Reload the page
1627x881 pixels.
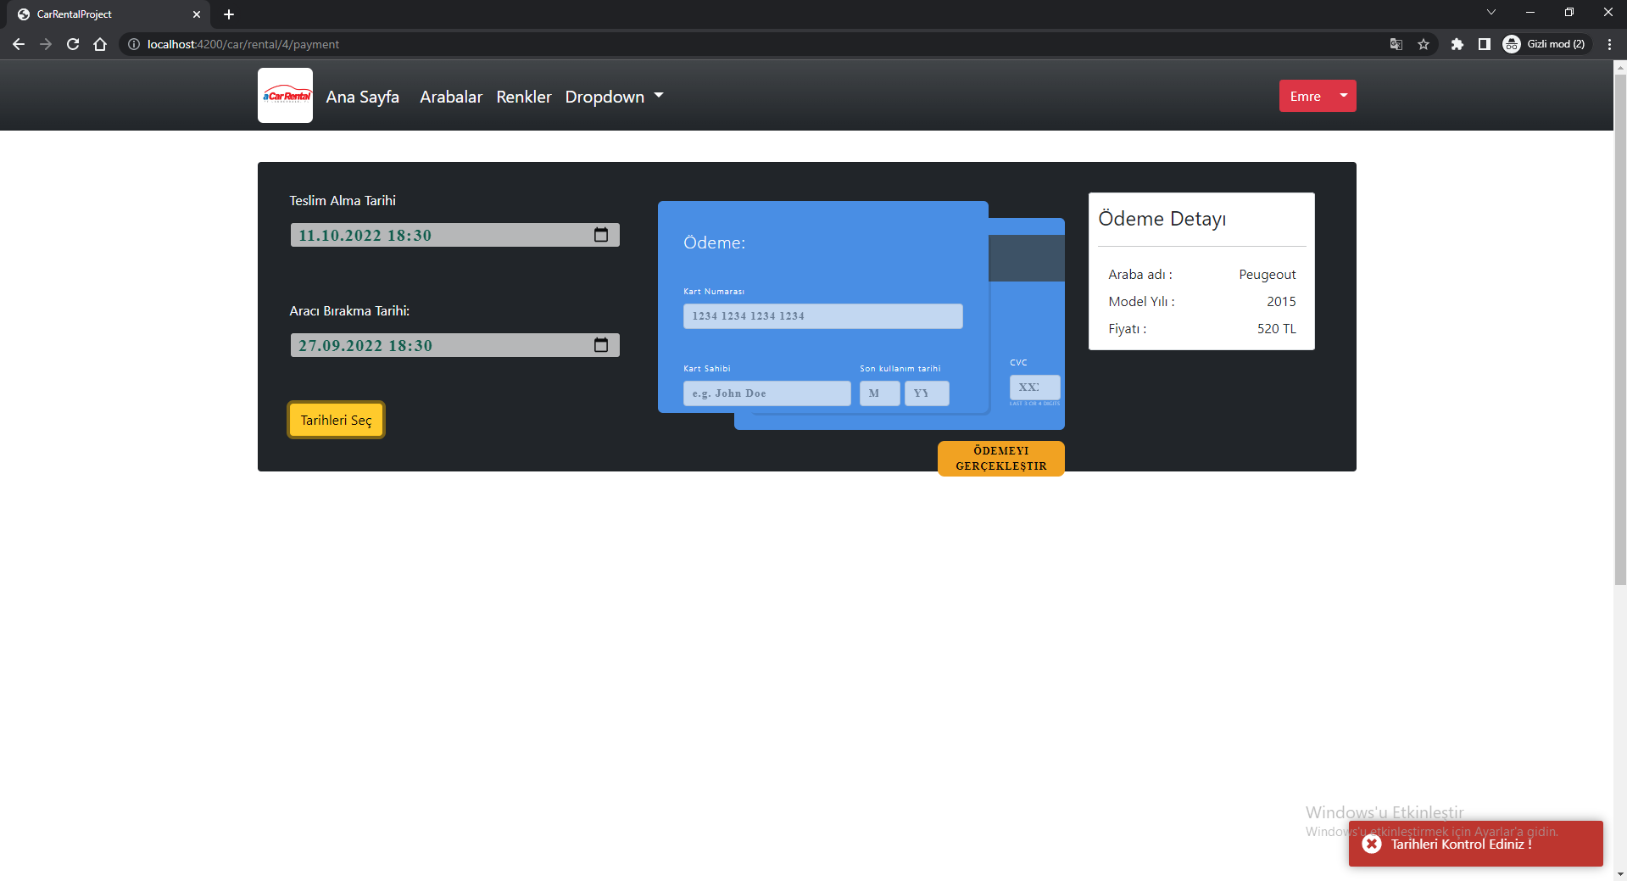[x=73, y=44]
